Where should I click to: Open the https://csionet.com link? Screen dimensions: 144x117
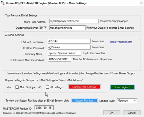pyautogui.click(x=121, y=42)
